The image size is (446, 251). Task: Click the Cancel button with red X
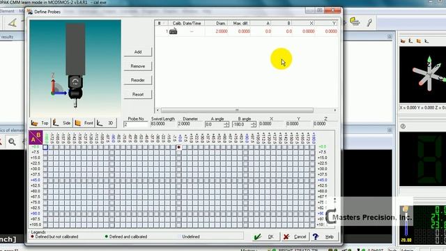(x=295, y=236)
